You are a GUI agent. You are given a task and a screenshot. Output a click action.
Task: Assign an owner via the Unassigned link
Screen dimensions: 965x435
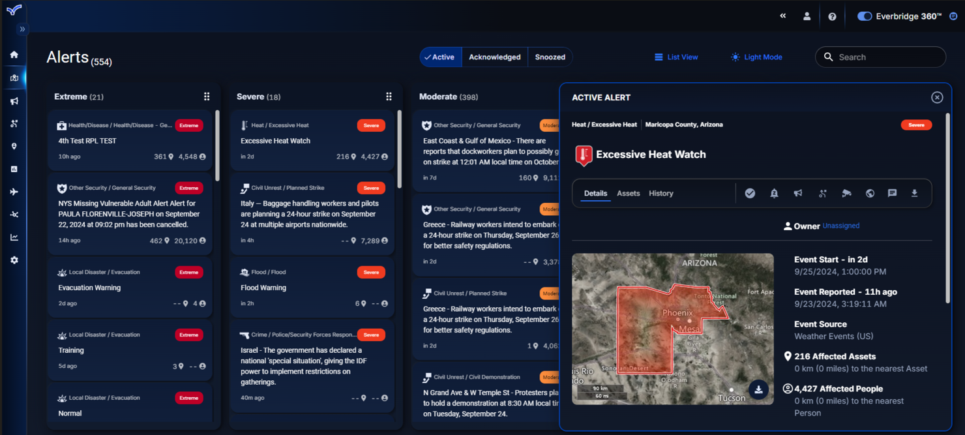840,226
